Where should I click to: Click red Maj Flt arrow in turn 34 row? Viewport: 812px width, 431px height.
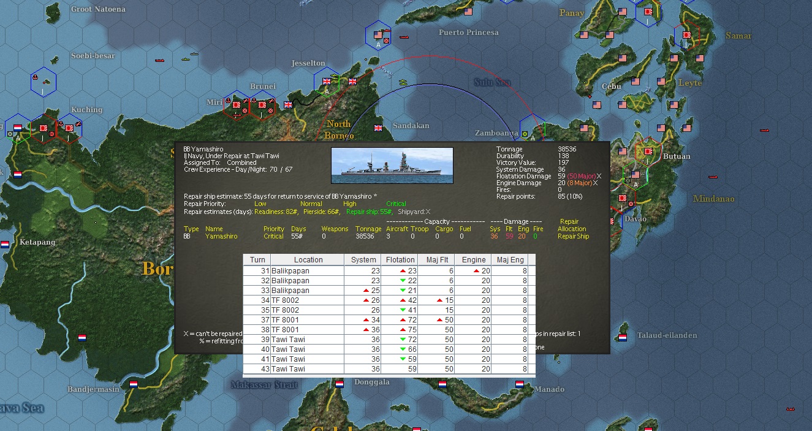pos(439,300)
